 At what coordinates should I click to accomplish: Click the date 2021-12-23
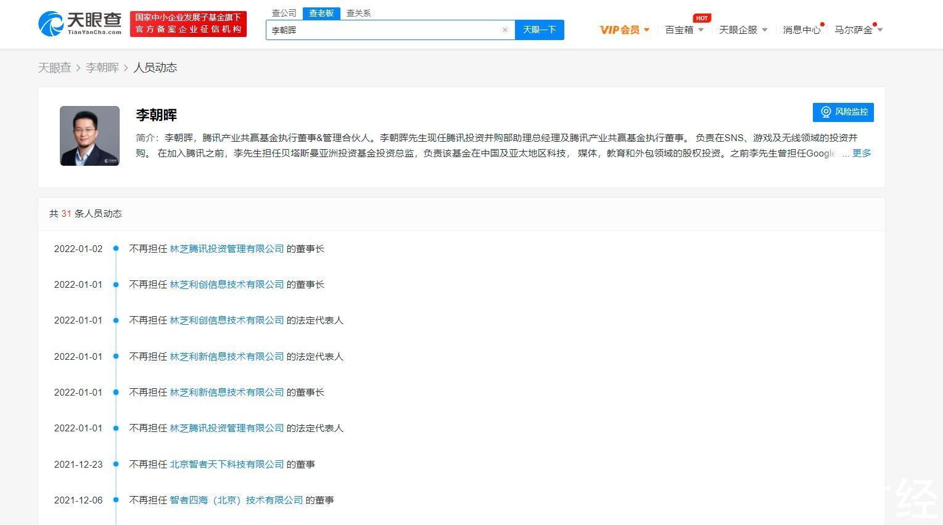(78, 465)
